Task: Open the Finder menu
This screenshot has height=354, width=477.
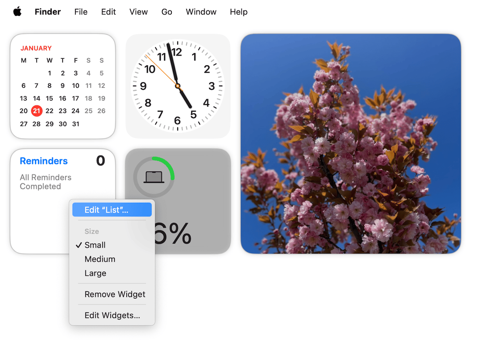Action: (x=47, y=12)
